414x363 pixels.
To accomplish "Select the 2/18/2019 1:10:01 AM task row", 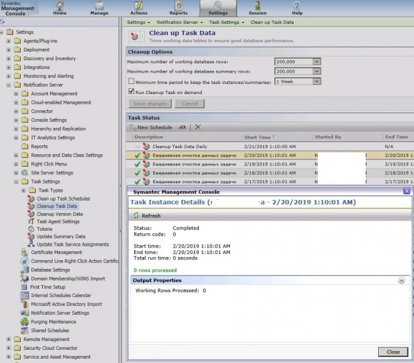I will (270, 173).
